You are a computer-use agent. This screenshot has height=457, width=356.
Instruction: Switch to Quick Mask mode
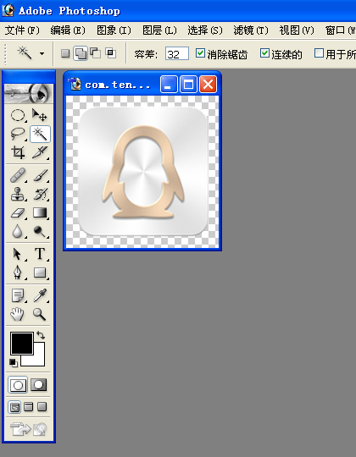pos(38,385)
